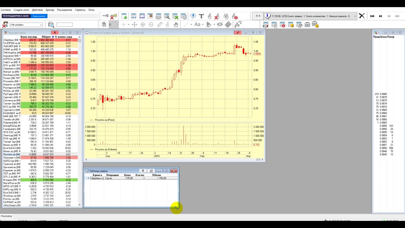This screenshot has width=405, height=228.
Task: Click the buildings icon near interval selector
Action: pyautogui.click(x=104, y=25)
